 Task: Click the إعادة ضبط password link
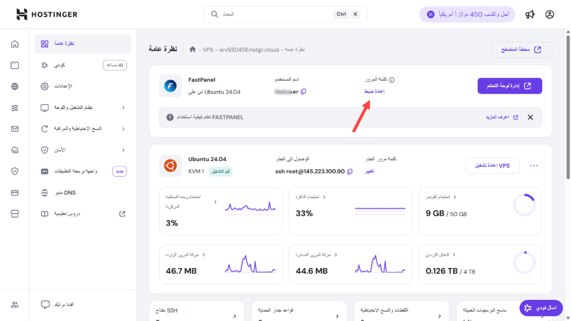click(374, 91)
